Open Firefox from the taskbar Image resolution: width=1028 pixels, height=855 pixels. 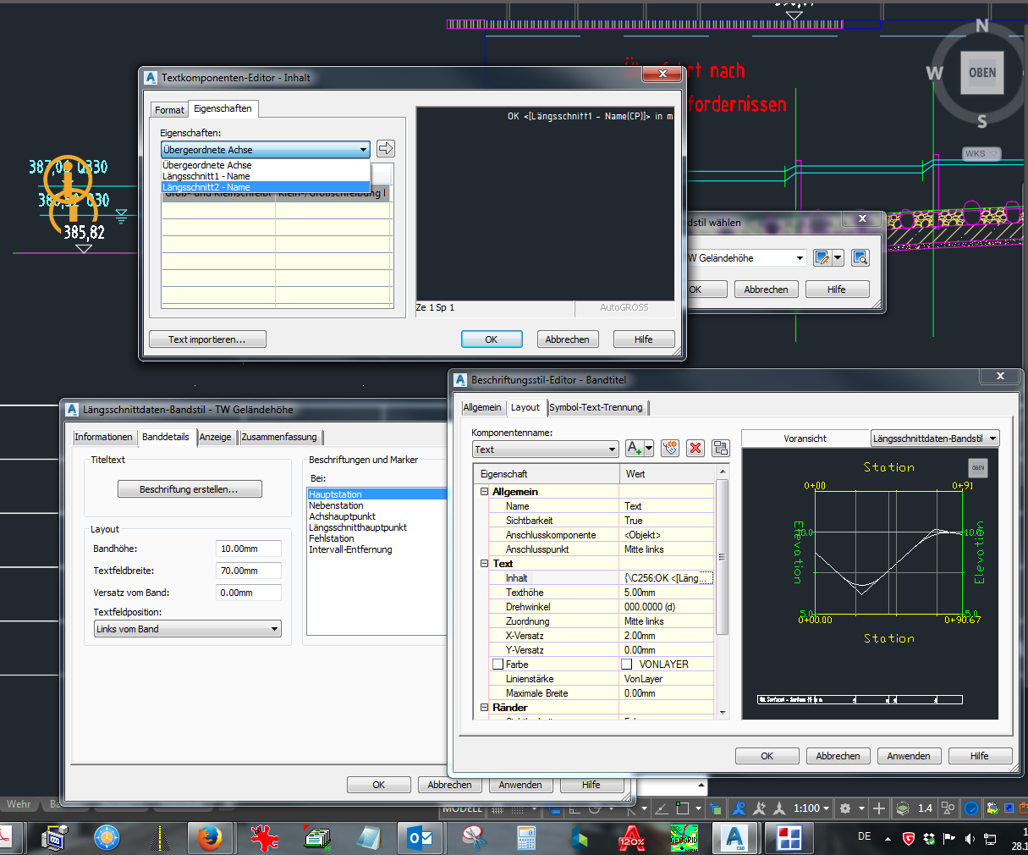(210, 838)
